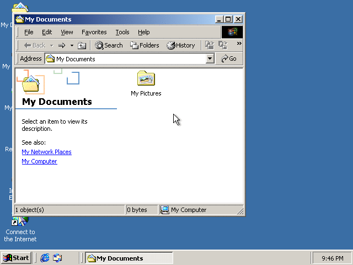353x265 pixels.
Task: Click the title bar folder icon
Action: click(x=20, y=19)
